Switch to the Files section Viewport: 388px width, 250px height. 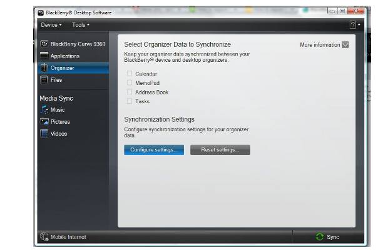(73, 80)
